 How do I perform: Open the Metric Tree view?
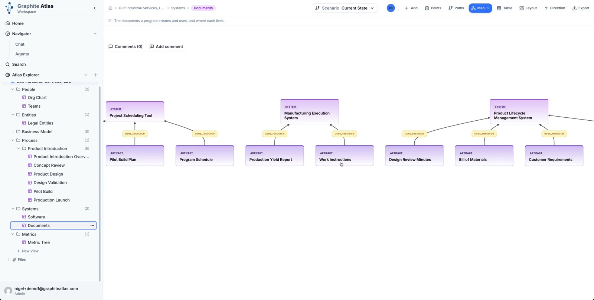(x=39, y=243)
